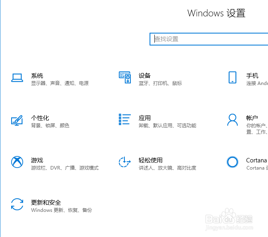
Task: Open the 轻松使用 settings category title
Action: (x=151, y=160)
